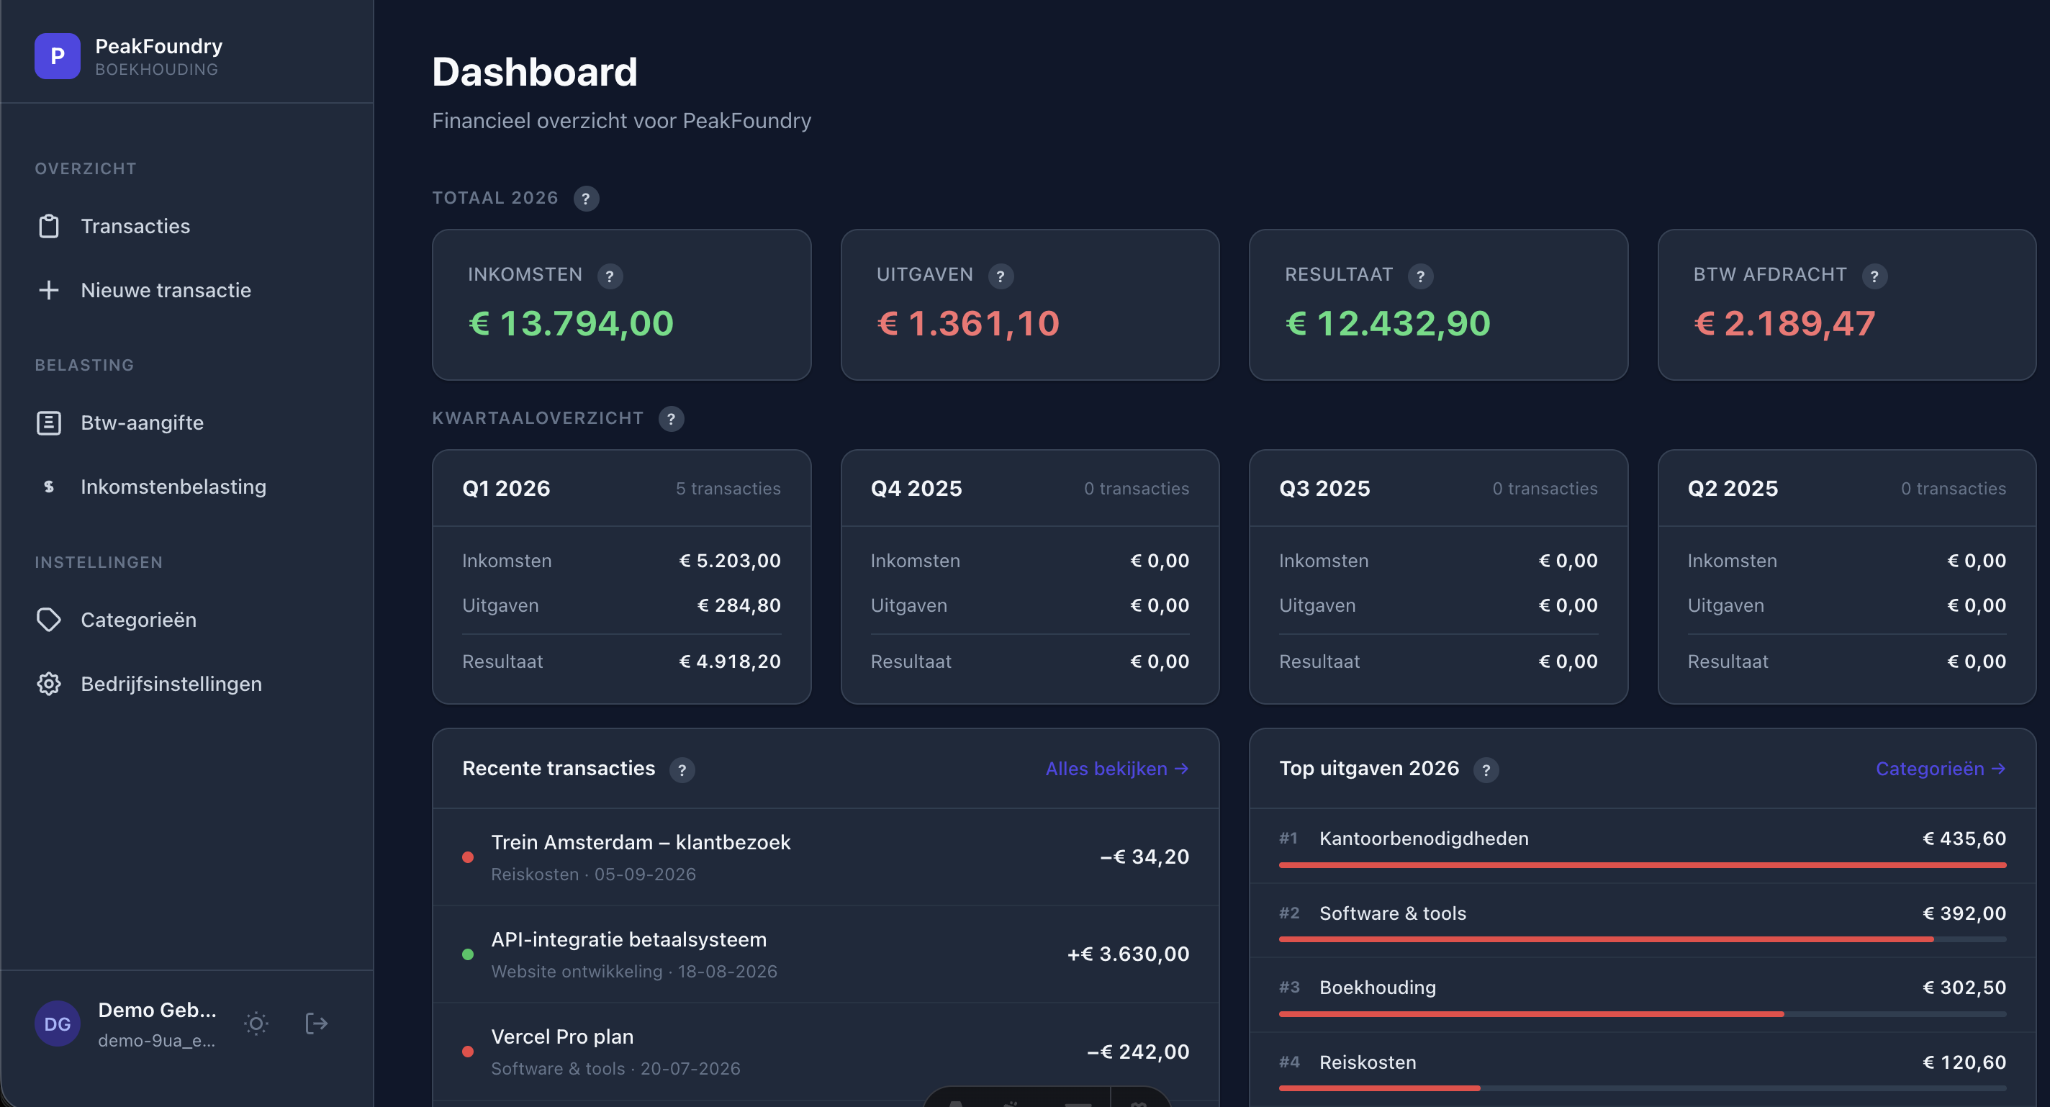The height and width of the screenshot is (1107, 2050).
Task: Select the Q4 2025 quarter card
Action: click(1030, 577)
